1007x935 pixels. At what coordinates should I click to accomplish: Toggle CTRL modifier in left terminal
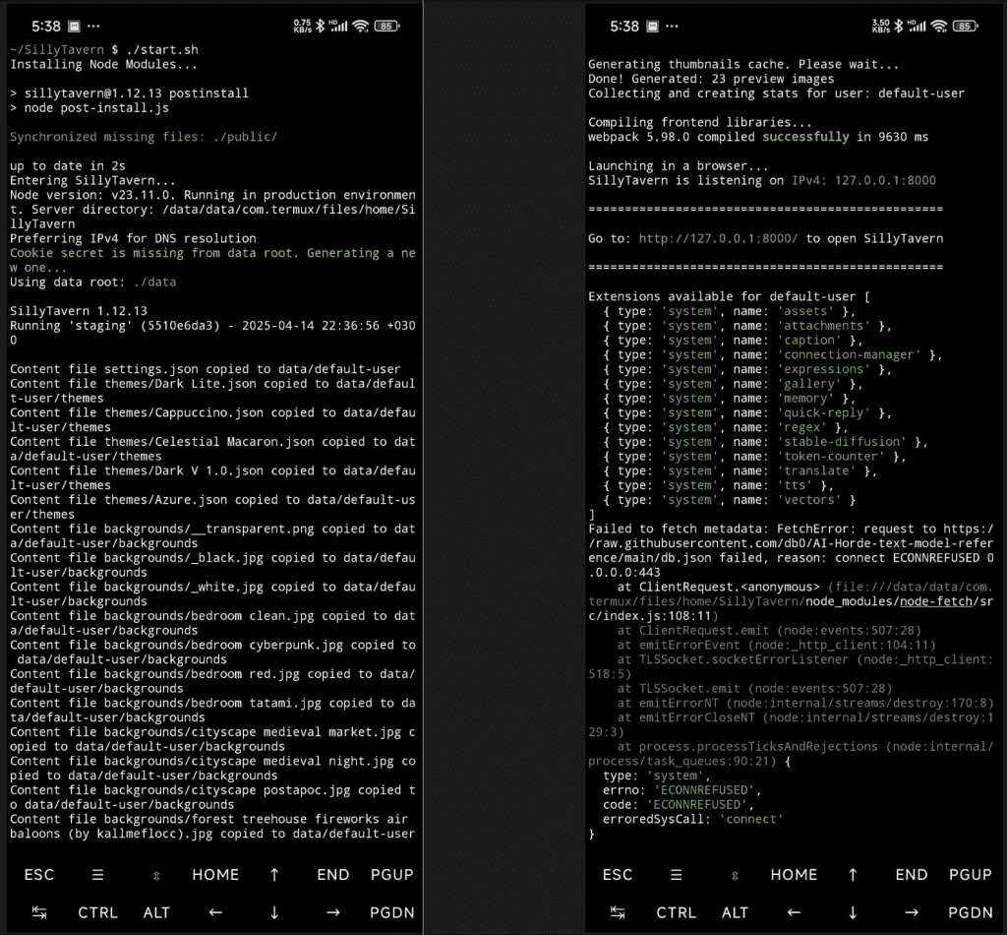coord(97,912)
